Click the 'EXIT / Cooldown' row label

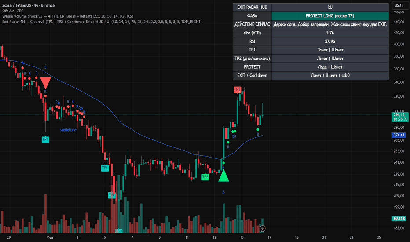coord(253,75)
